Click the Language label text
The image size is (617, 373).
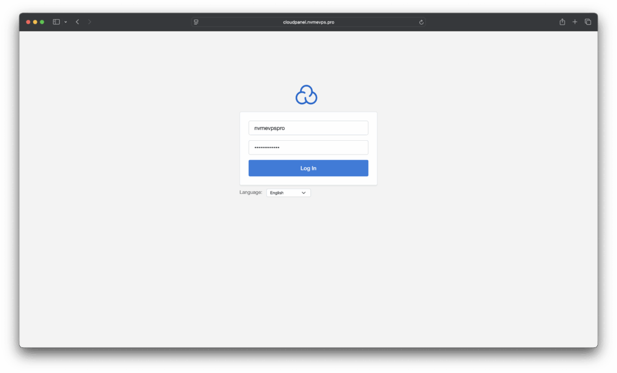(251, 193)
